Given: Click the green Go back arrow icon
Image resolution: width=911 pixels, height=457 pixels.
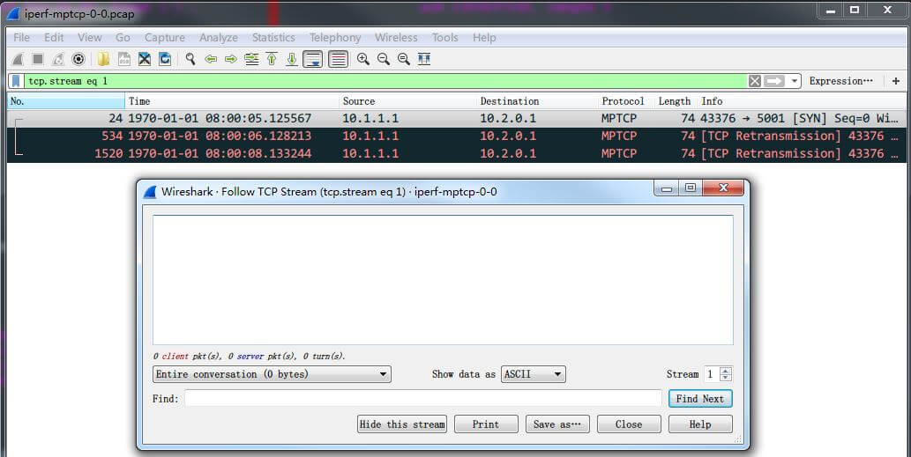Looking at the screenshot, I should pos(211,59).
